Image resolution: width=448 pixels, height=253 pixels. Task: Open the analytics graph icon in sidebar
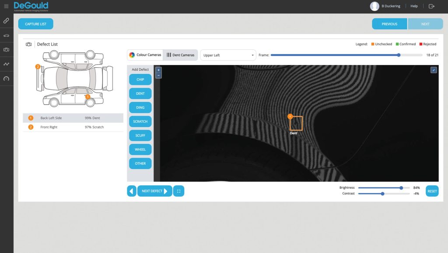coord(6,64)
